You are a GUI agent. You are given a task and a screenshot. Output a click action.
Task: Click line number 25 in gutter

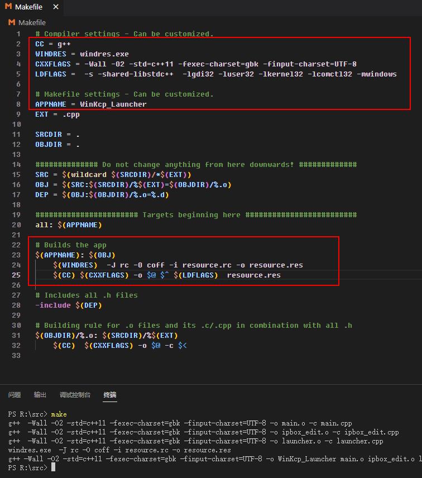16,275
